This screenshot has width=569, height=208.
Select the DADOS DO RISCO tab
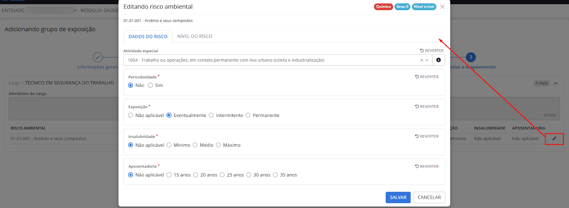148,36
